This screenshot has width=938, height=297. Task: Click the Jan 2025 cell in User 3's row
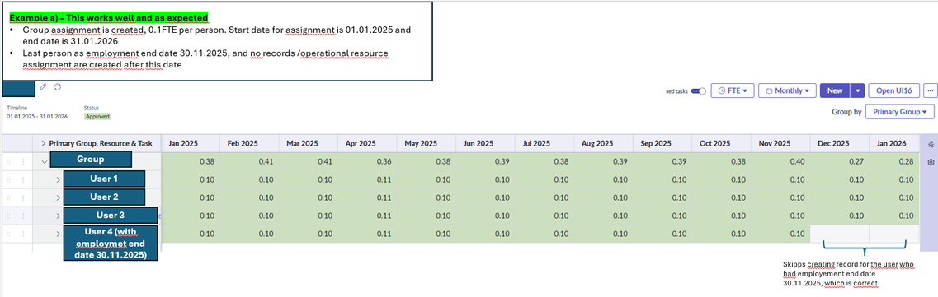tap(191, 216)
